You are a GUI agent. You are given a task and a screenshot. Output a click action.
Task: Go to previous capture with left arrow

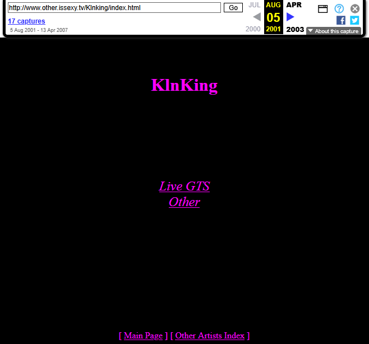tap(257, 17)
